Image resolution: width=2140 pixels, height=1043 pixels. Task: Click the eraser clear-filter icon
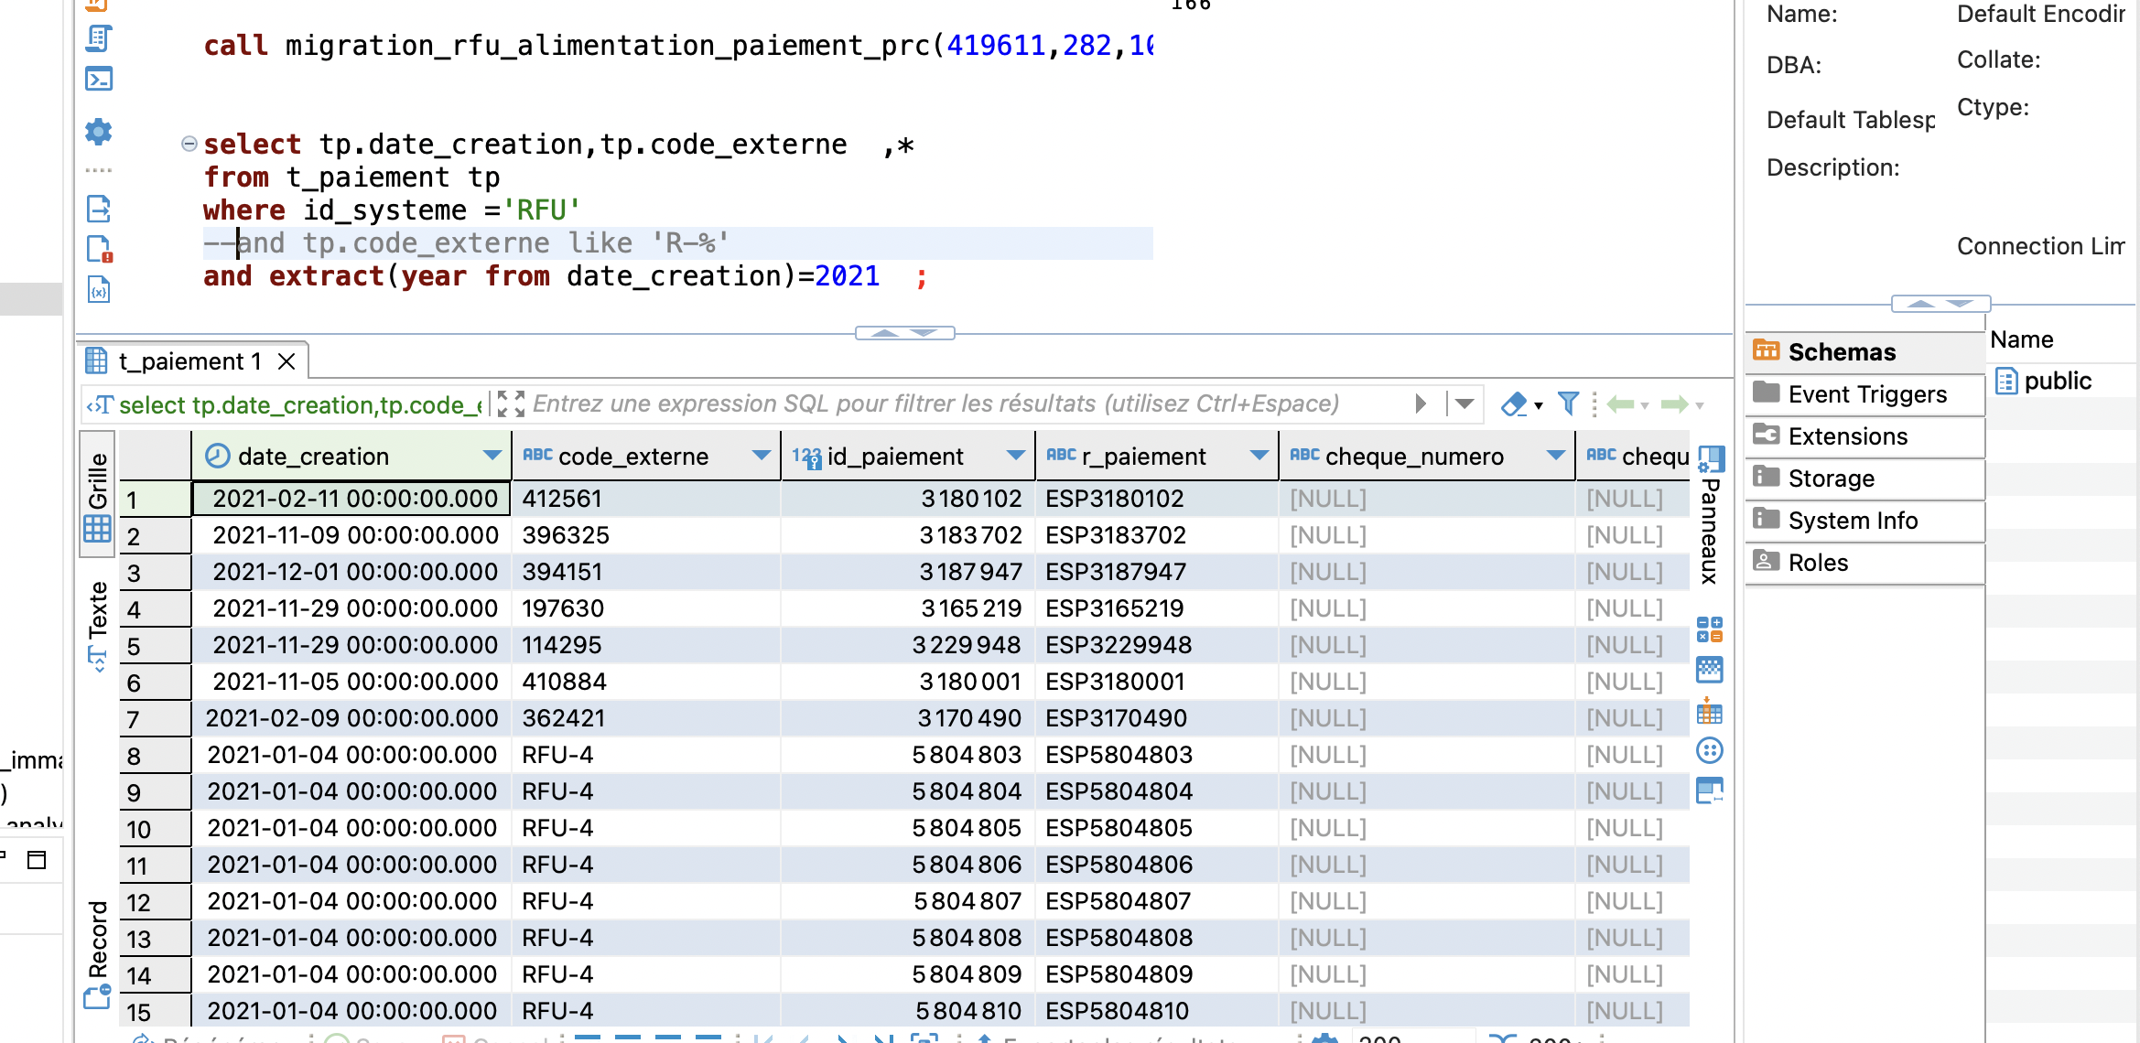[1514, 403]
